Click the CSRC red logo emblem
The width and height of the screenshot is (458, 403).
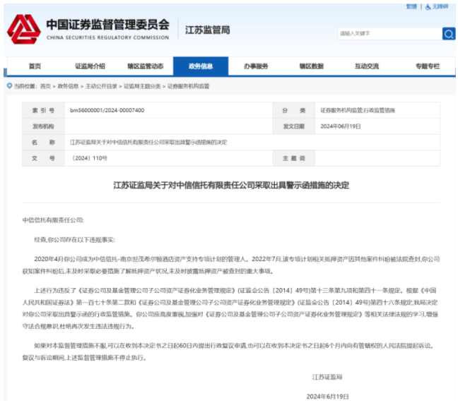pos(23,29)
